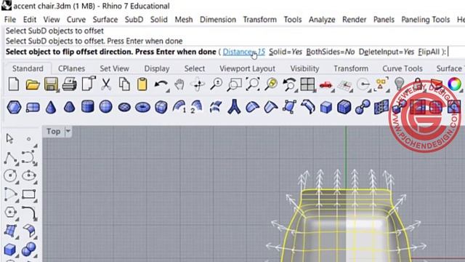Switch to the Curve Tools toolbar tab
The height and width of the screenshot is (262, 465).
[403, 68]
